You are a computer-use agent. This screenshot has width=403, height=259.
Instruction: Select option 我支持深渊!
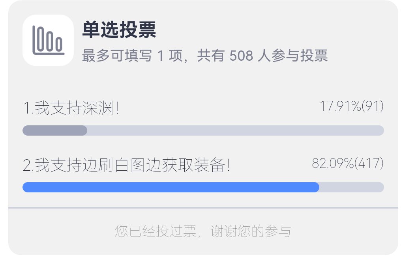77,108
